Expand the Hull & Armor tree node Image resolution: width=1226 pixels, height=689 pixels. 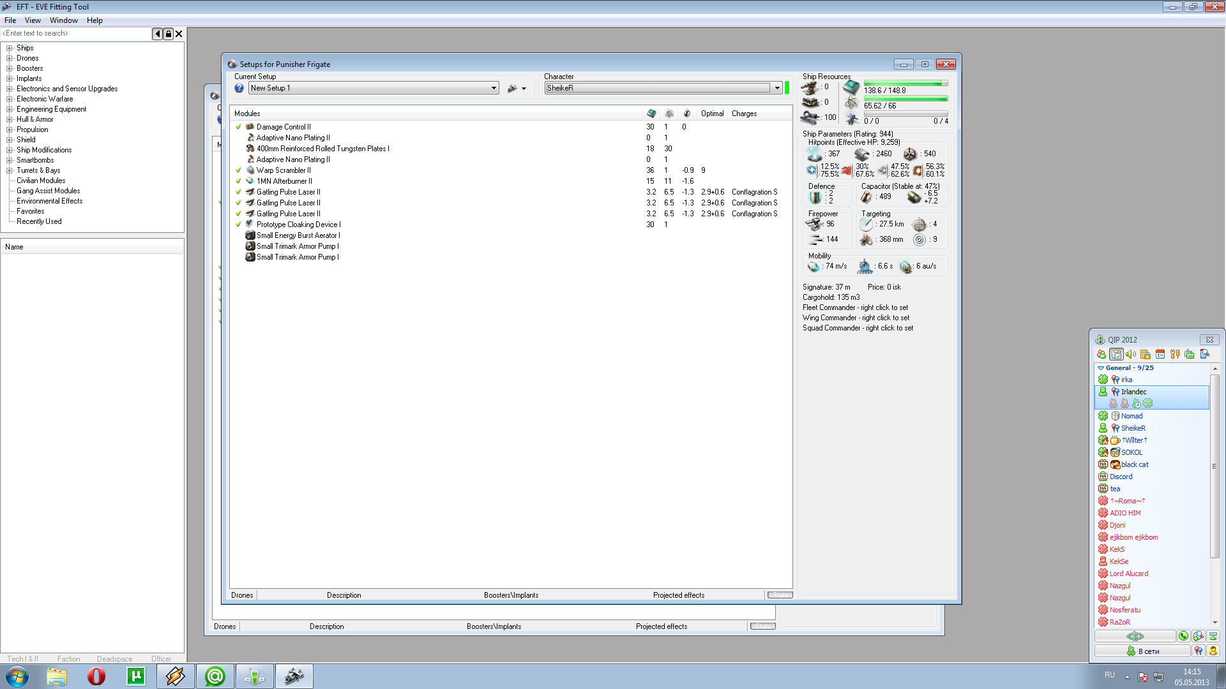[x=10, y=119]
